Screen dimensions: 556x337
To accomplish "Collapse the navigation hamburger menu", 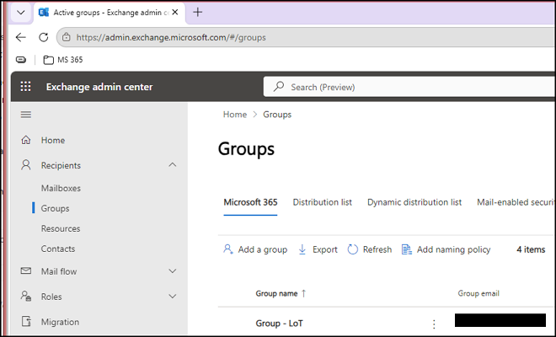I will point(26,115).
